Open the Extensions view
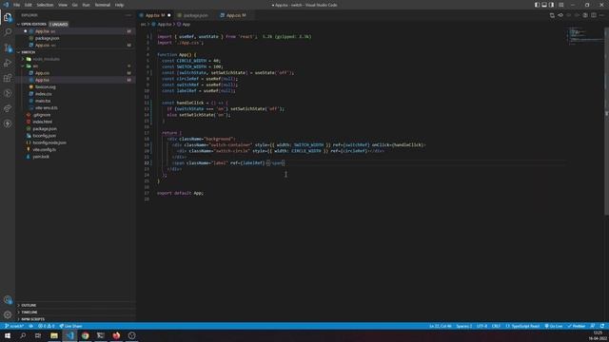Image resolution: width=609 pixels, height=342 pixels. pyautogui.click(x=8, y=78)
